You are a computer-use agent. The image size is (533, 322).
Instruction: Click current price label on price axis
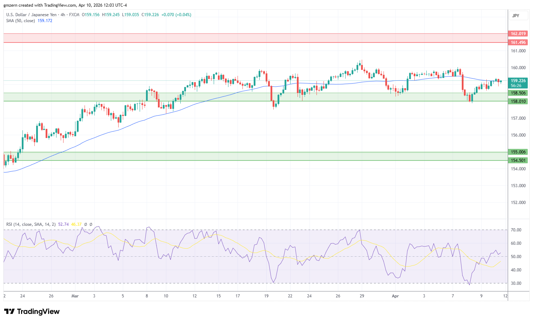(x=518, y=81)
